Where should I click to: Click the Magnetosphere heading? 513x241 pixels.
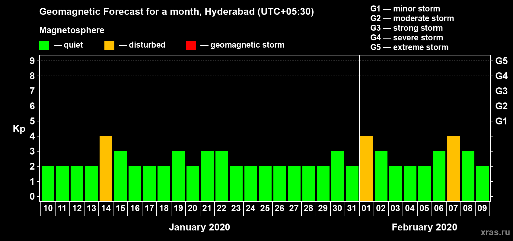tap(72, 30)
